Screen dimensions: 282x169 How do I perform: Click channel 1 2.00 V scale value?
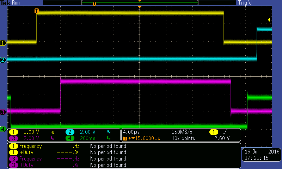coord(31,132)
